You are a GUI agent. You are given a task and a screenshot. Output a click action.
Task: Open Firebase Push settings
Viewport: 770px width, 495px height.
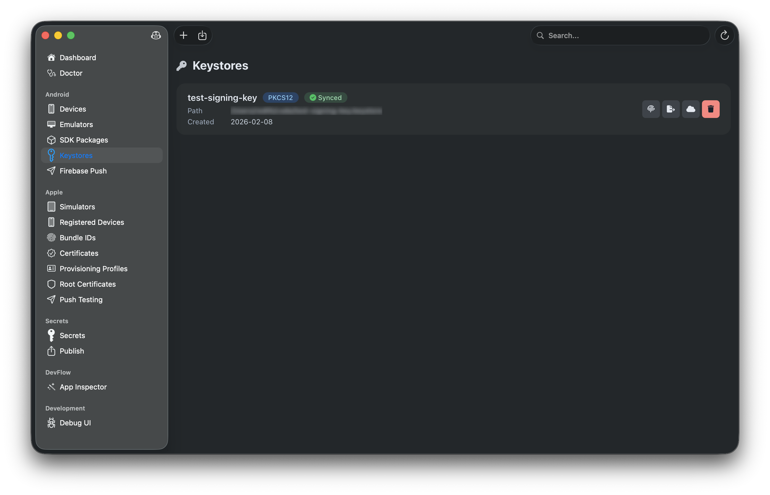pos(83,171)
